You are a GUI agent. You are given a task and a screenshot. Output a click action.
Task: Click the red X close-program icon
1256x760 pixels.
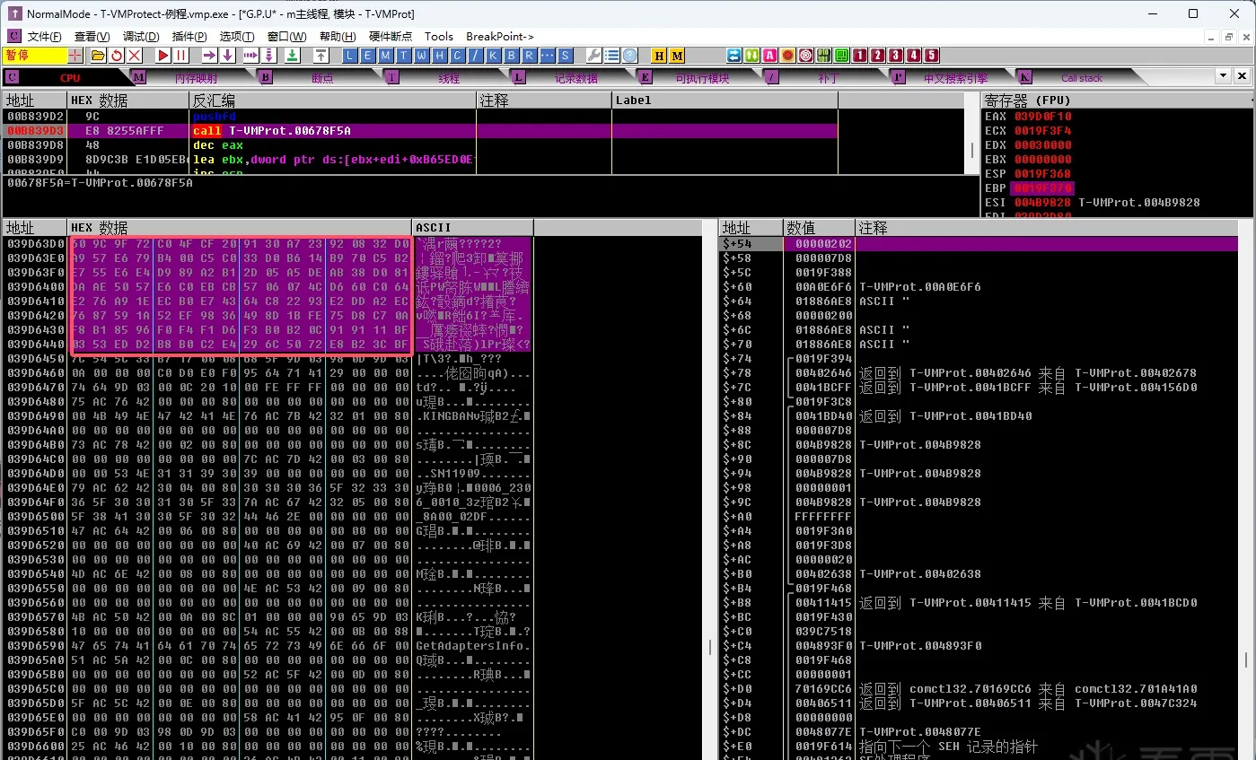pos(135,56)
